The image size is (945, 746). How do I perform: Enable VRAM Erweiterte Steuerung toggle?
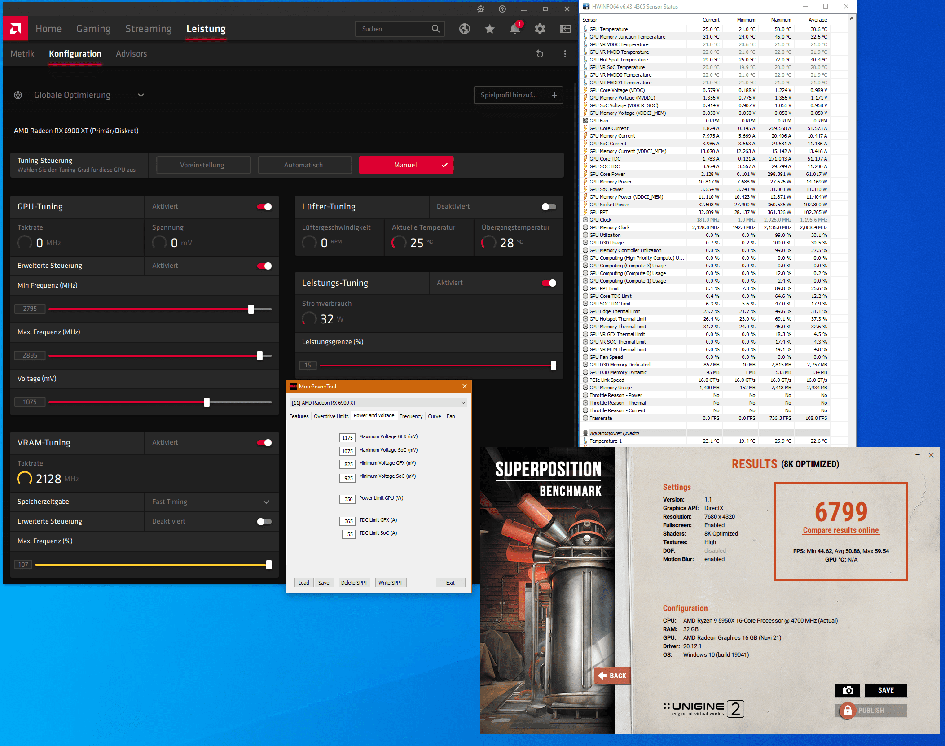click(x=264, y=522)
